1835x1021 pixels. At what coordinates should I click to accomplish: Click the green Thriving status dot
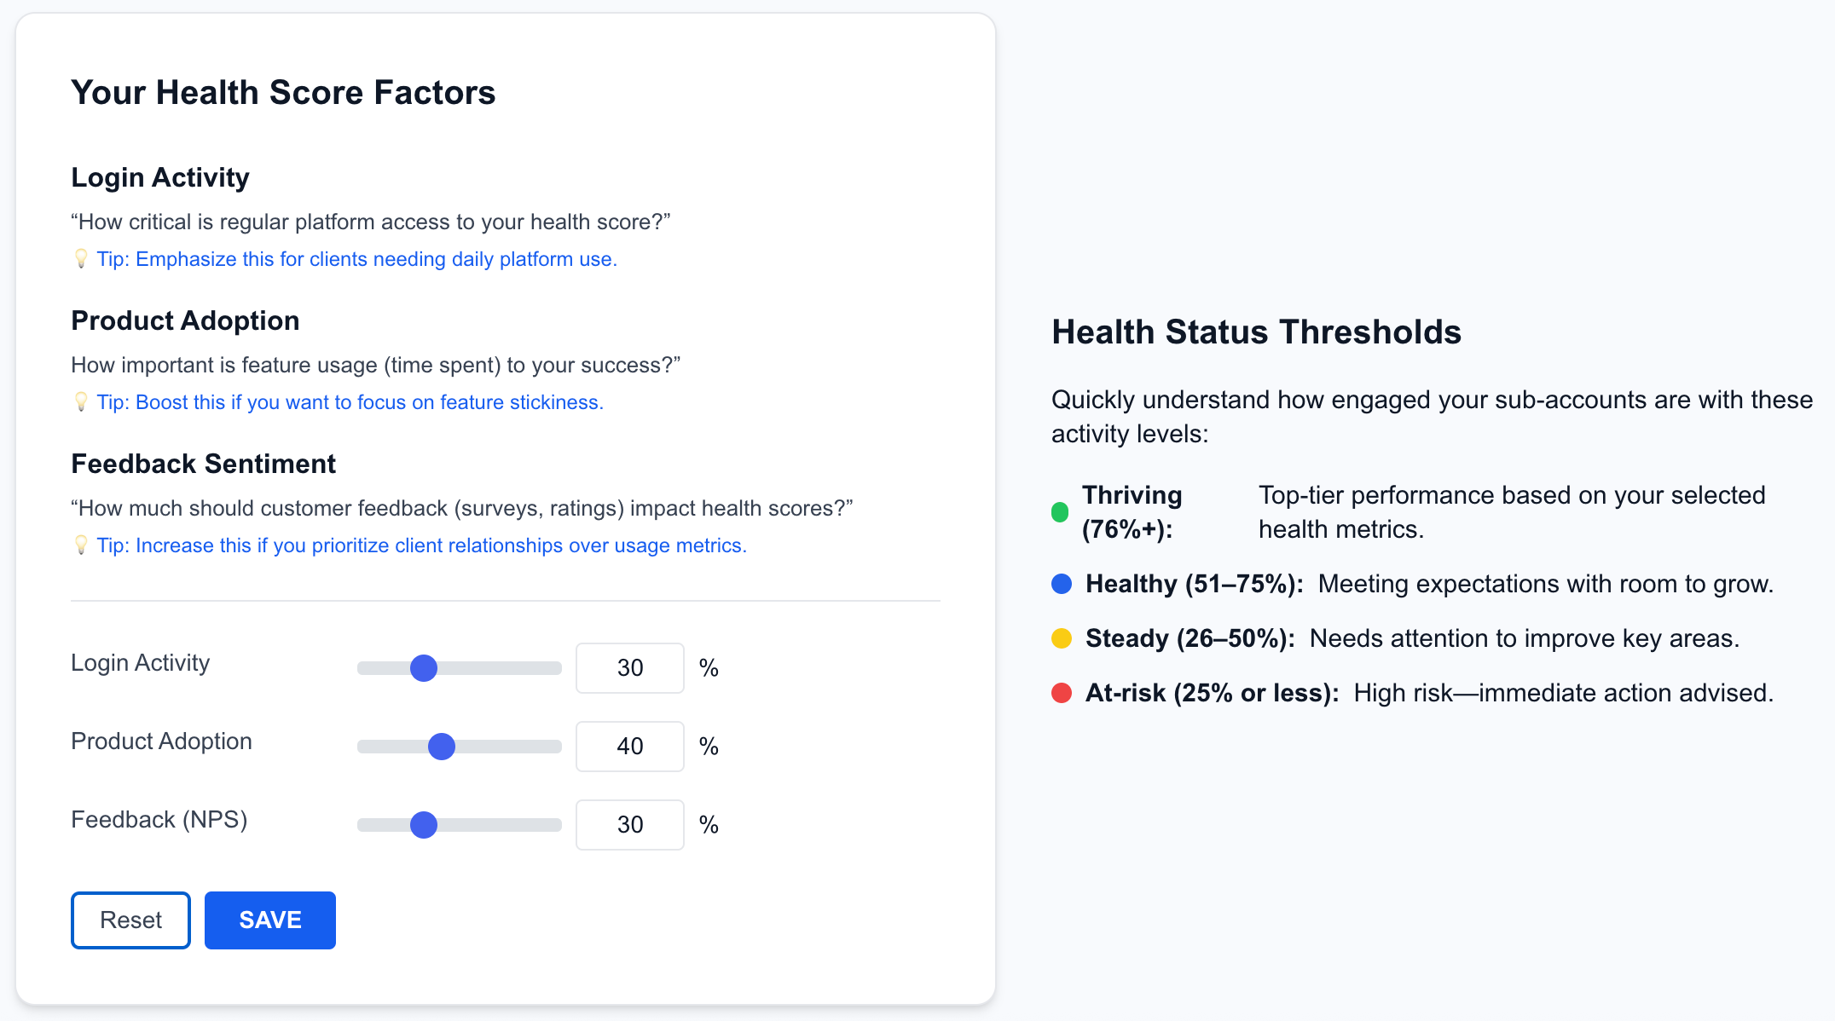(1060, 512)
